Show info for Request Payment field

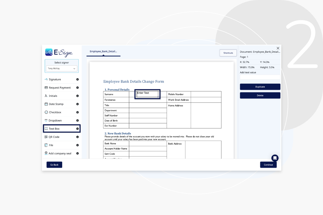coord(78,88)
